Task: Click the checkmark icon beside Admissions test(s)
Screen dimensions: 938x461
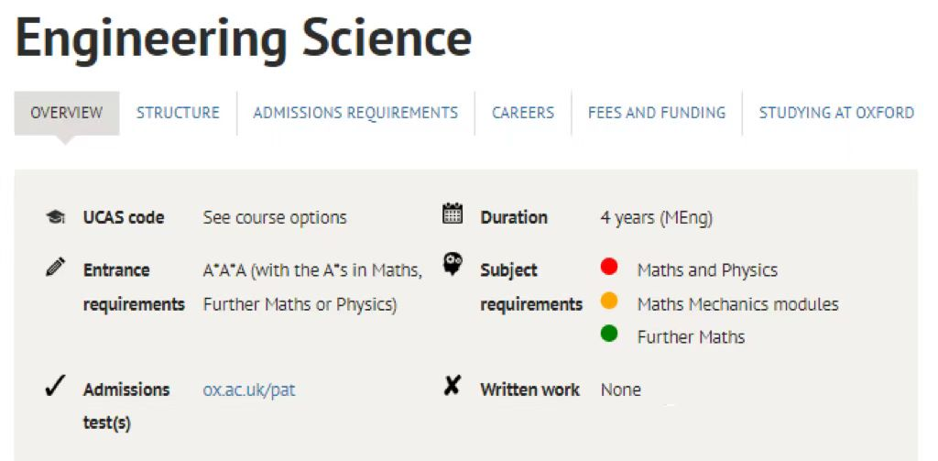Action: coord(56,388)
